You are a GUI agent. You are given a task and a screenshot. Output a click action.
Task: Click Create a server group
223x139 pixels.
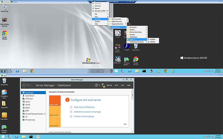(x=84, y=117)
